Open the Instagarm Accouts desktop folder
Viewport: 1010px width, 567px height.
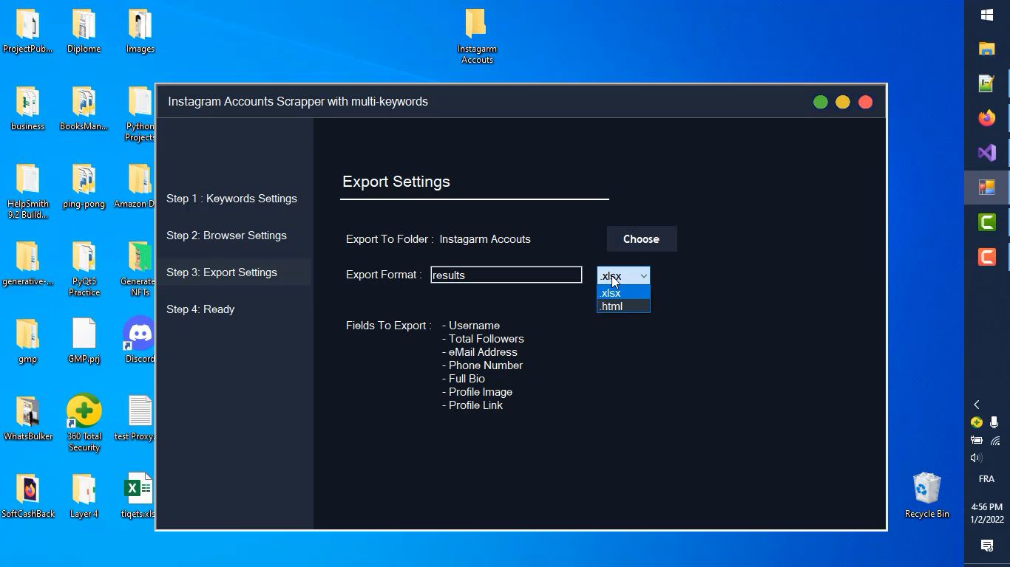(476, 34)
